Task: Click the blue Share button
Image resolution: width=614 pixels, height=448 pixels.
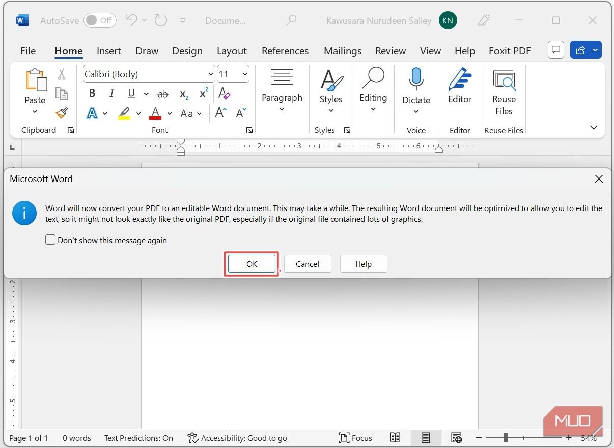Action: click(586, 49)
